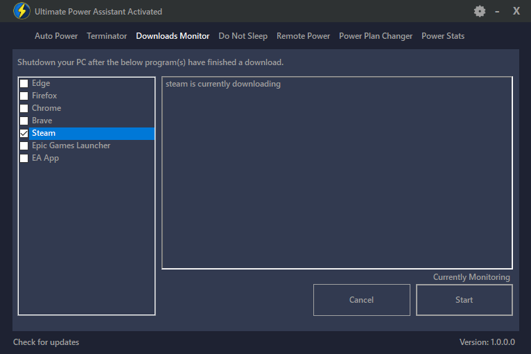The width and height of the screenshot is (531, 354).
Task: Open the Terminator tab
Action: 107,36
